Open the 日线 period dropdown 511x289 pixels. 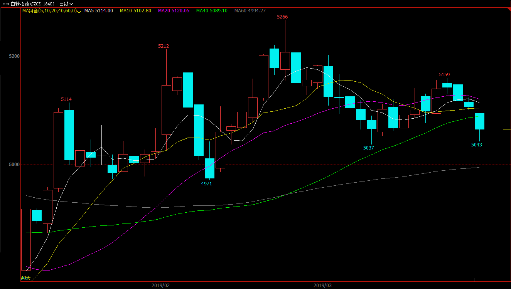coord(66,4)
